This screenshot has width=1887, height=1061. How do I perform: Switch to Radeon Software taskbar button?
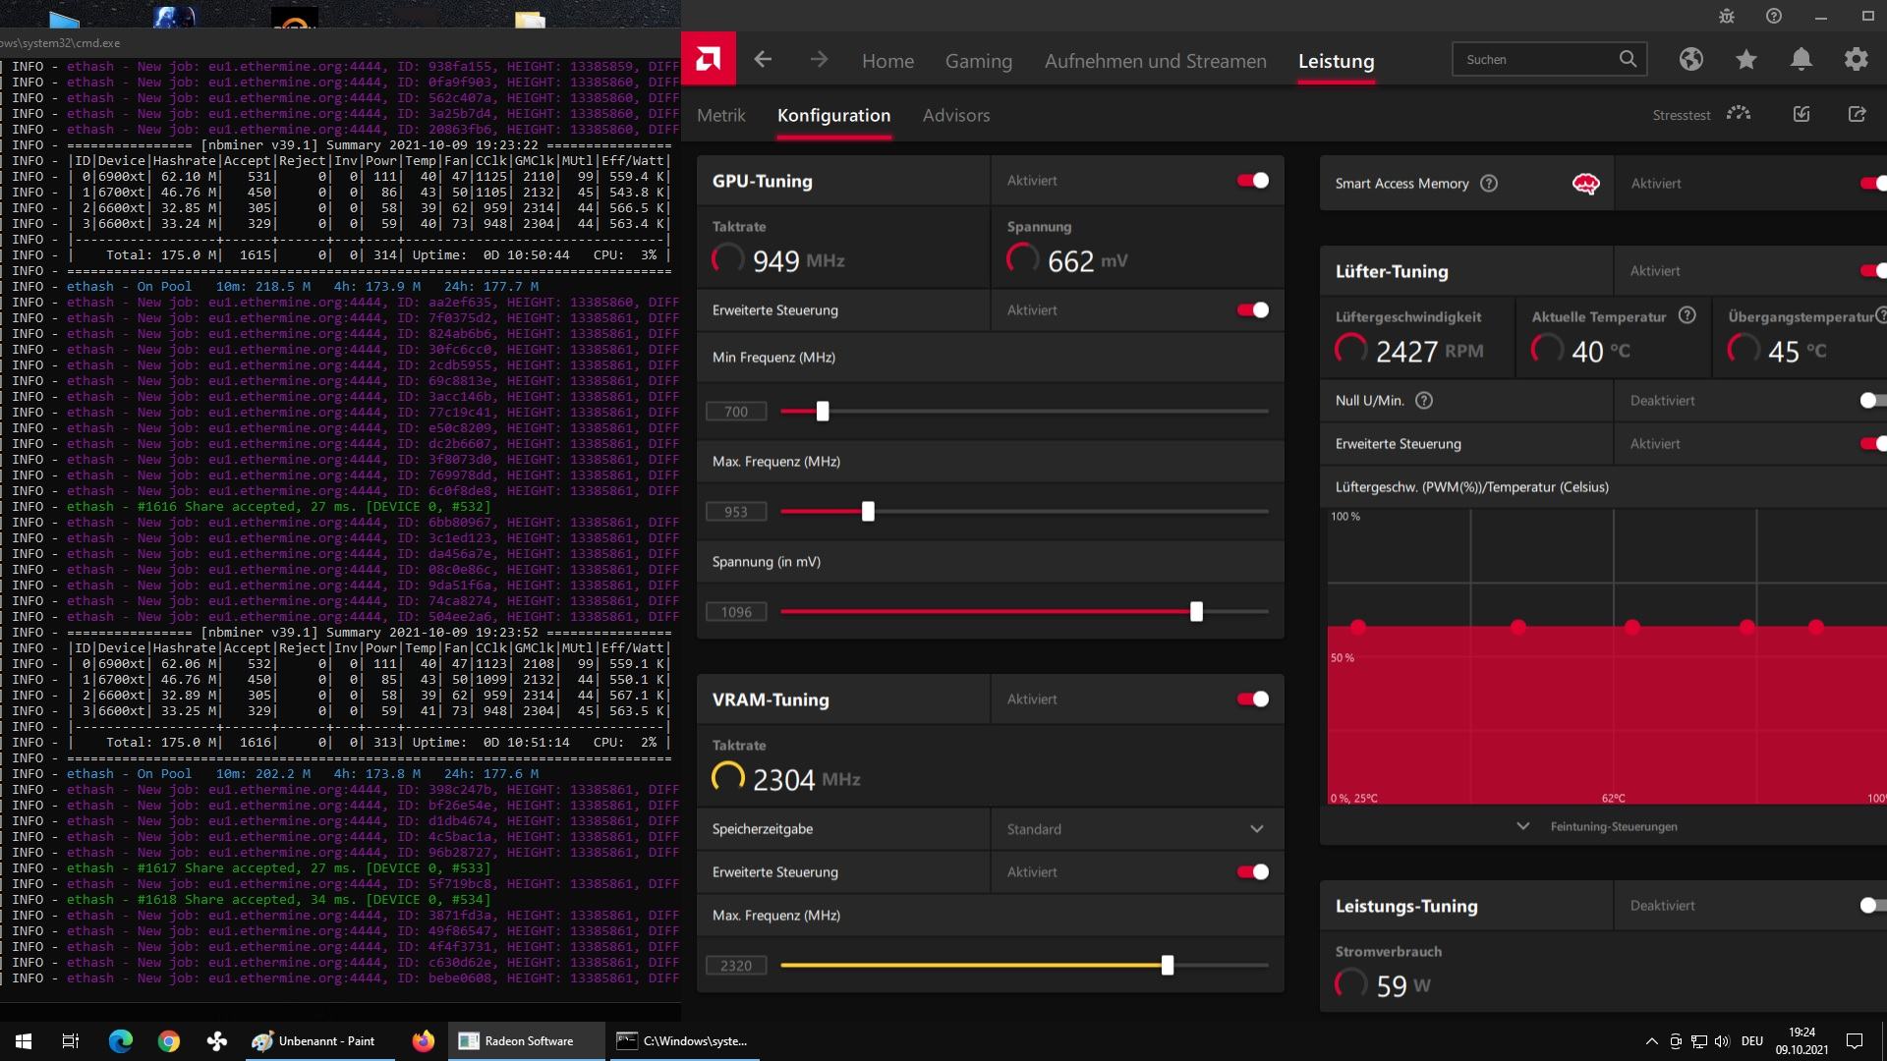(x=527, y=1041)
